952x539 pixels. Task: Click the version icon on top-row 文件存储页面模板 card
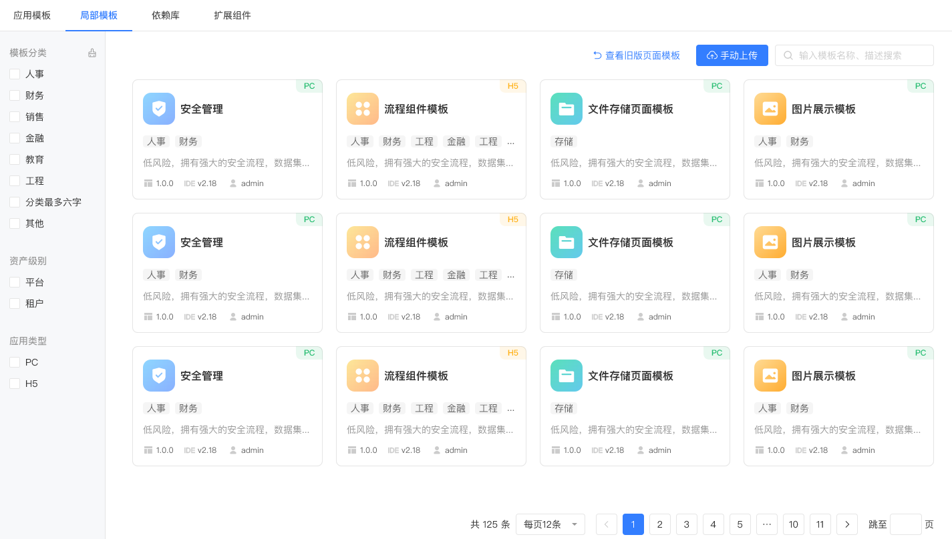(x=556, y=183)
